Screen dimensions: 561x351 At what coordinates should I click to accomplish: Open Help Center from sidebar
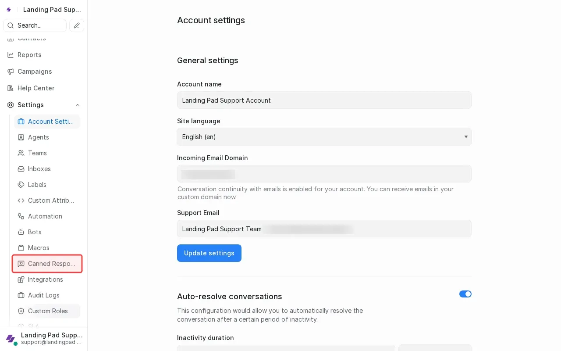[36, 88]
